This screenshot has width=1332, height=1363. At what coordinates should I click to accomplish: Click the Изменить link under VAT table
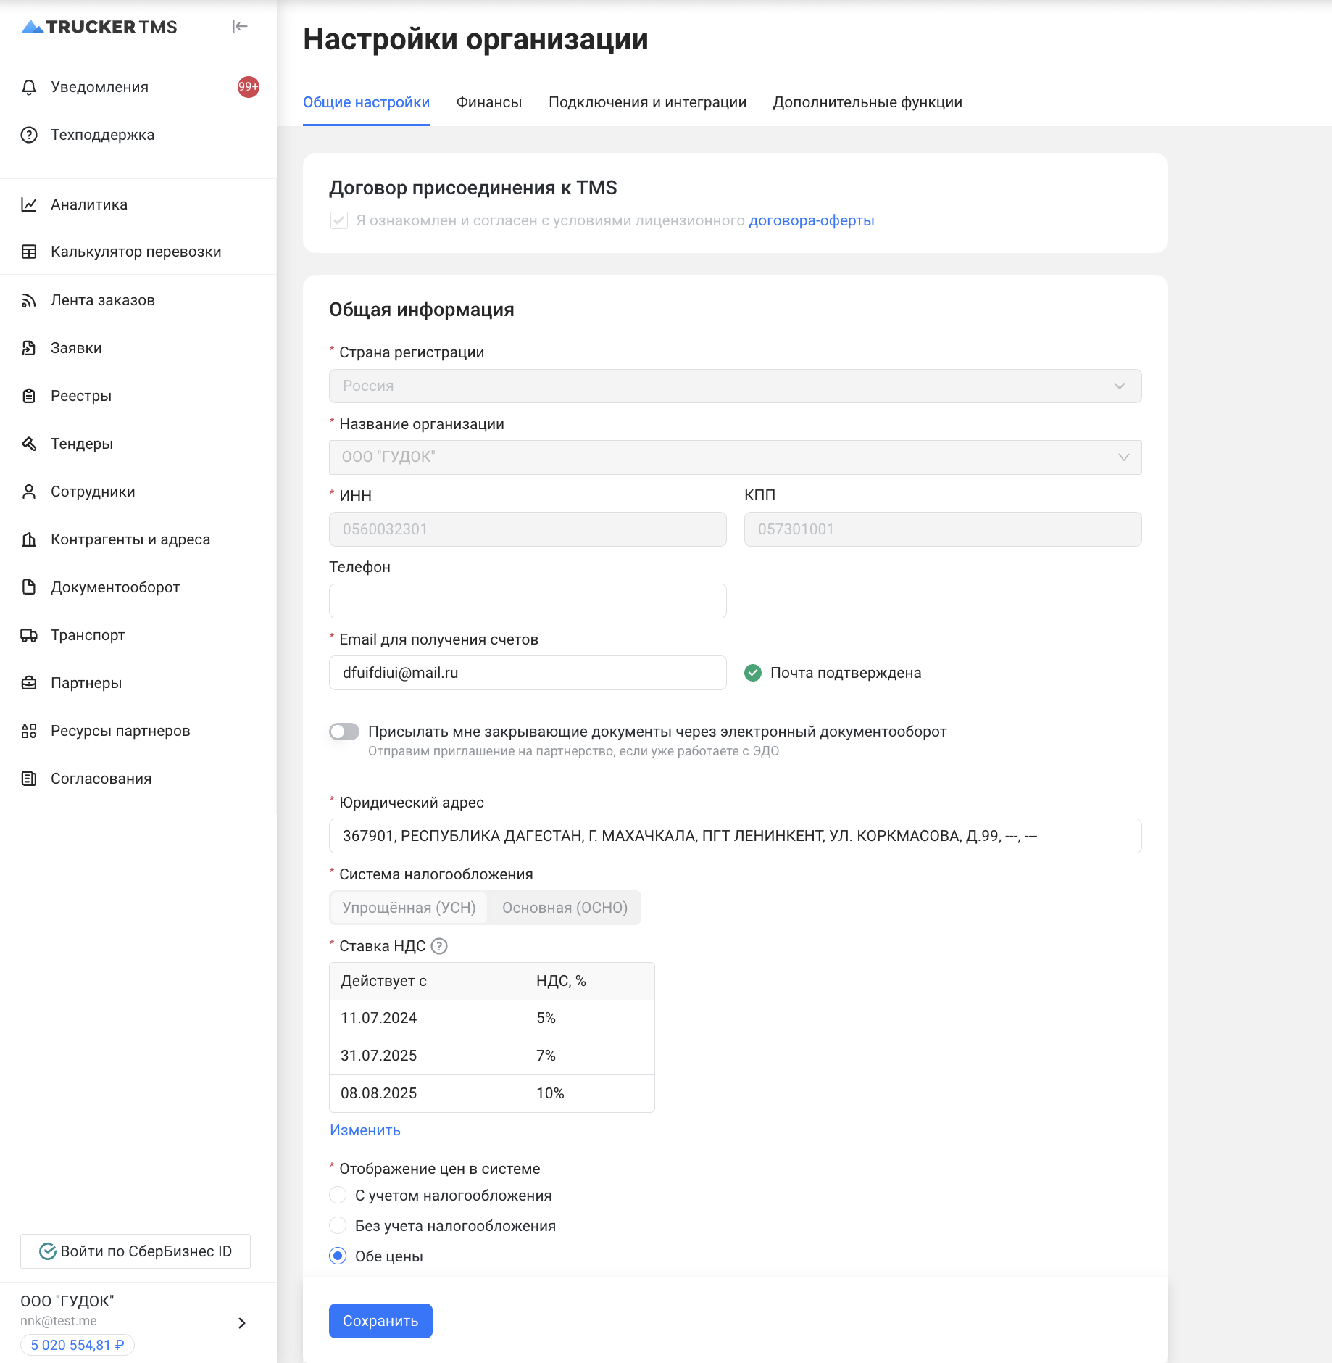pos(365,1130)
